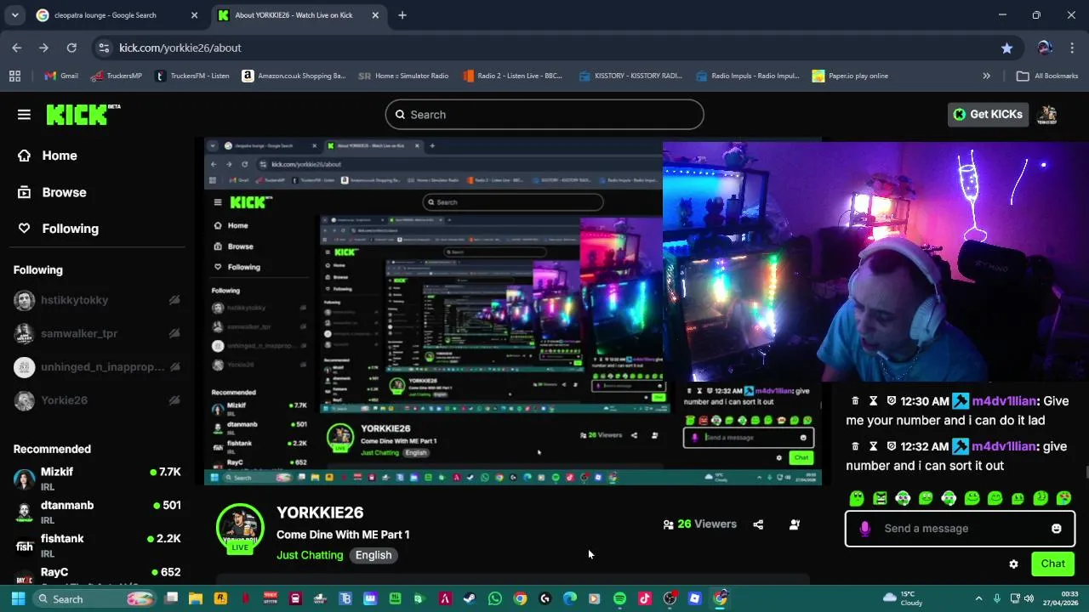Open m4dv1llian profile from 12:30 message
The width and height of the screenshot is (1089, 612).
coord(1004,401)
